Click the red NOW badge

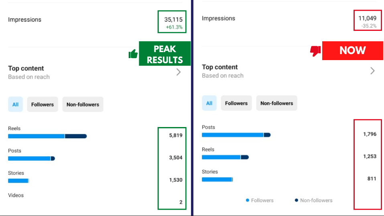[x=352, y=50]
